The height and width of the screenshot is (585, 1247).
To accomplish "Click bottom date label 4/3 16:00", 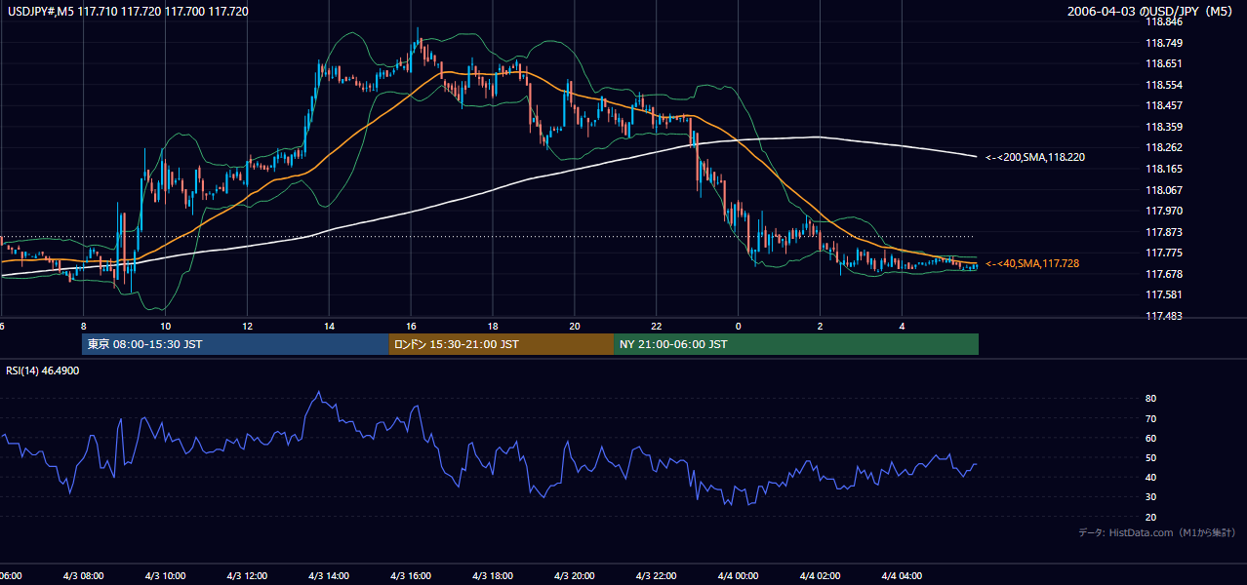I will 412,575.
